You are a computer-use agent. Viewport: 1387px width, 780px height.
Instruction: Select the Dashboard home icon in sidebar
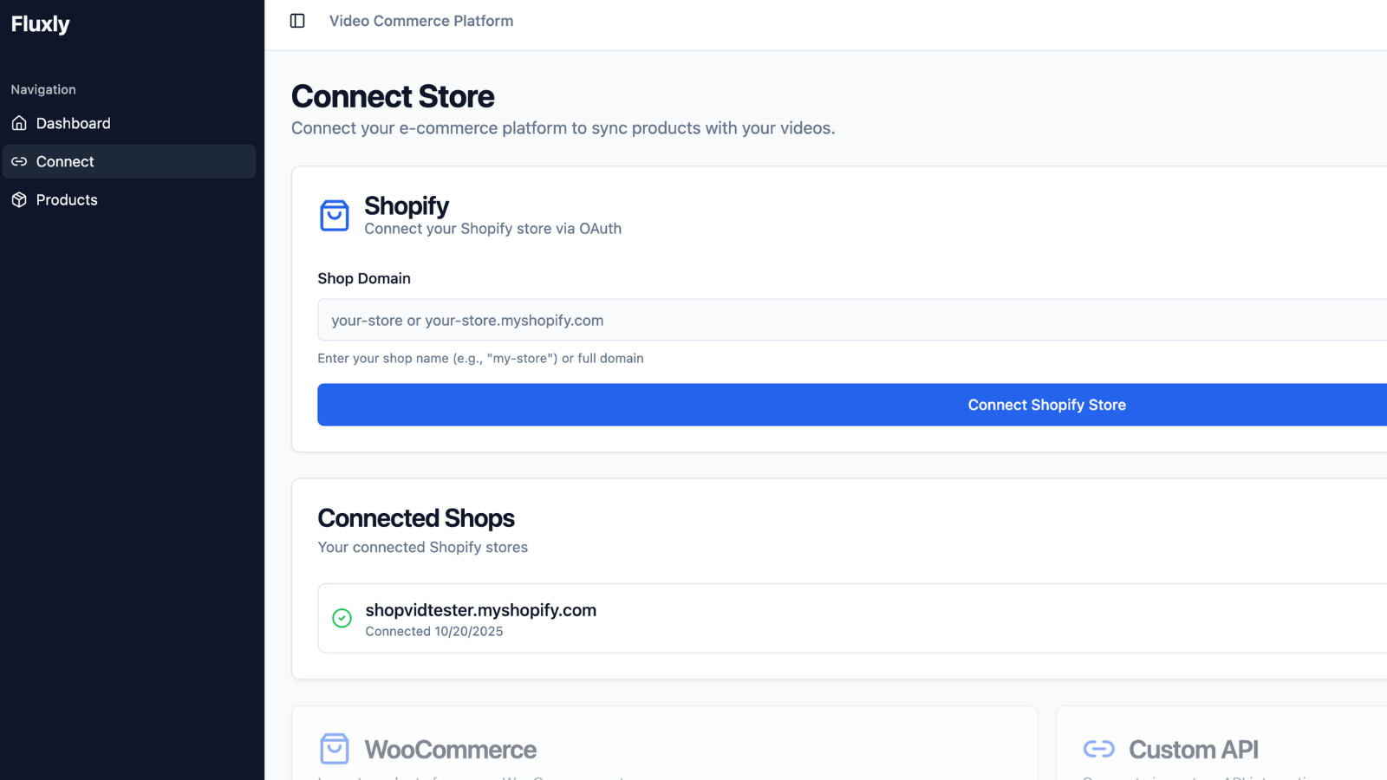pos(19,123)
